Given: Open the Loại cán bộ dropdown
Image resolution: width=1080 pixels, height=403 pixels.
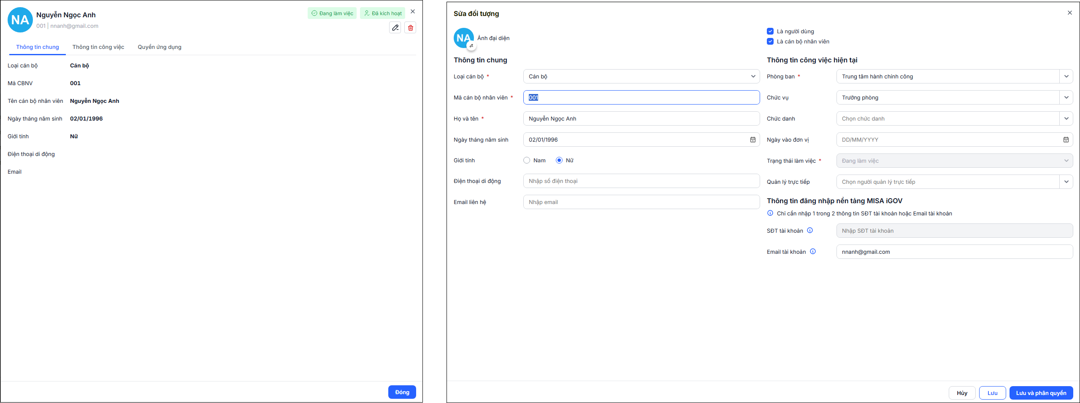Looking at the screenshot, I should [642, 77].
